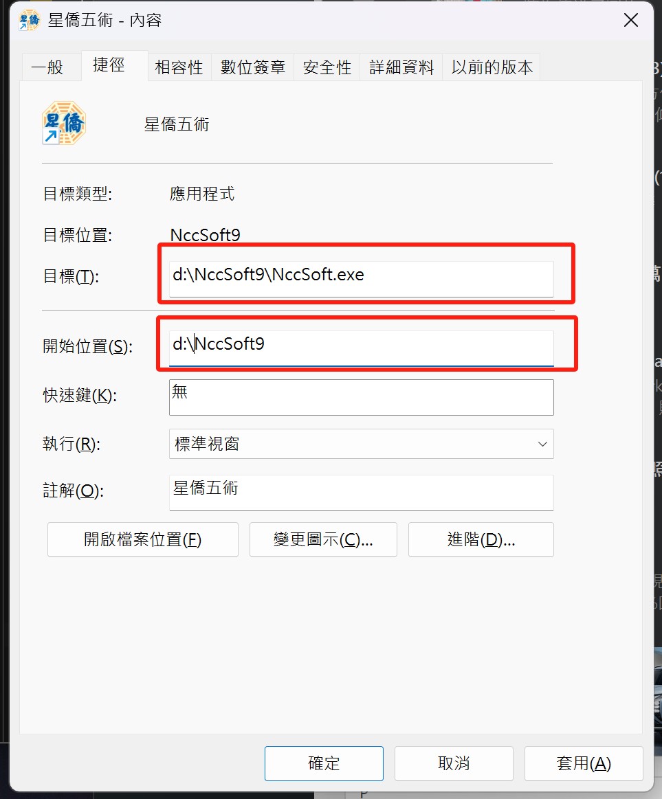The width and height of the screenshot is (662, 799).
Task: Click the 進階 advanced button
Action: click(x=481, y=539)
